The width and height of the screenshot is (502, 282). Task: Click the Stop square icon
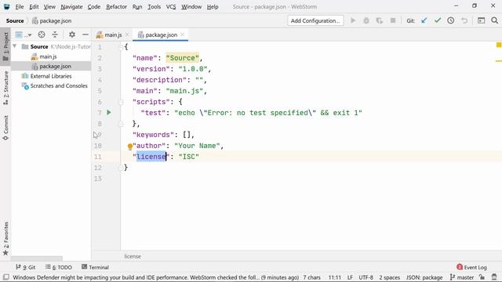point(393,21)
